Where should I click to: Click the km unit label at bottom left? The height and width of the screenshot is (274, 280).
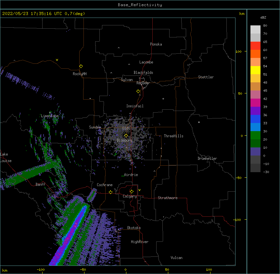[x=5, y=270]
